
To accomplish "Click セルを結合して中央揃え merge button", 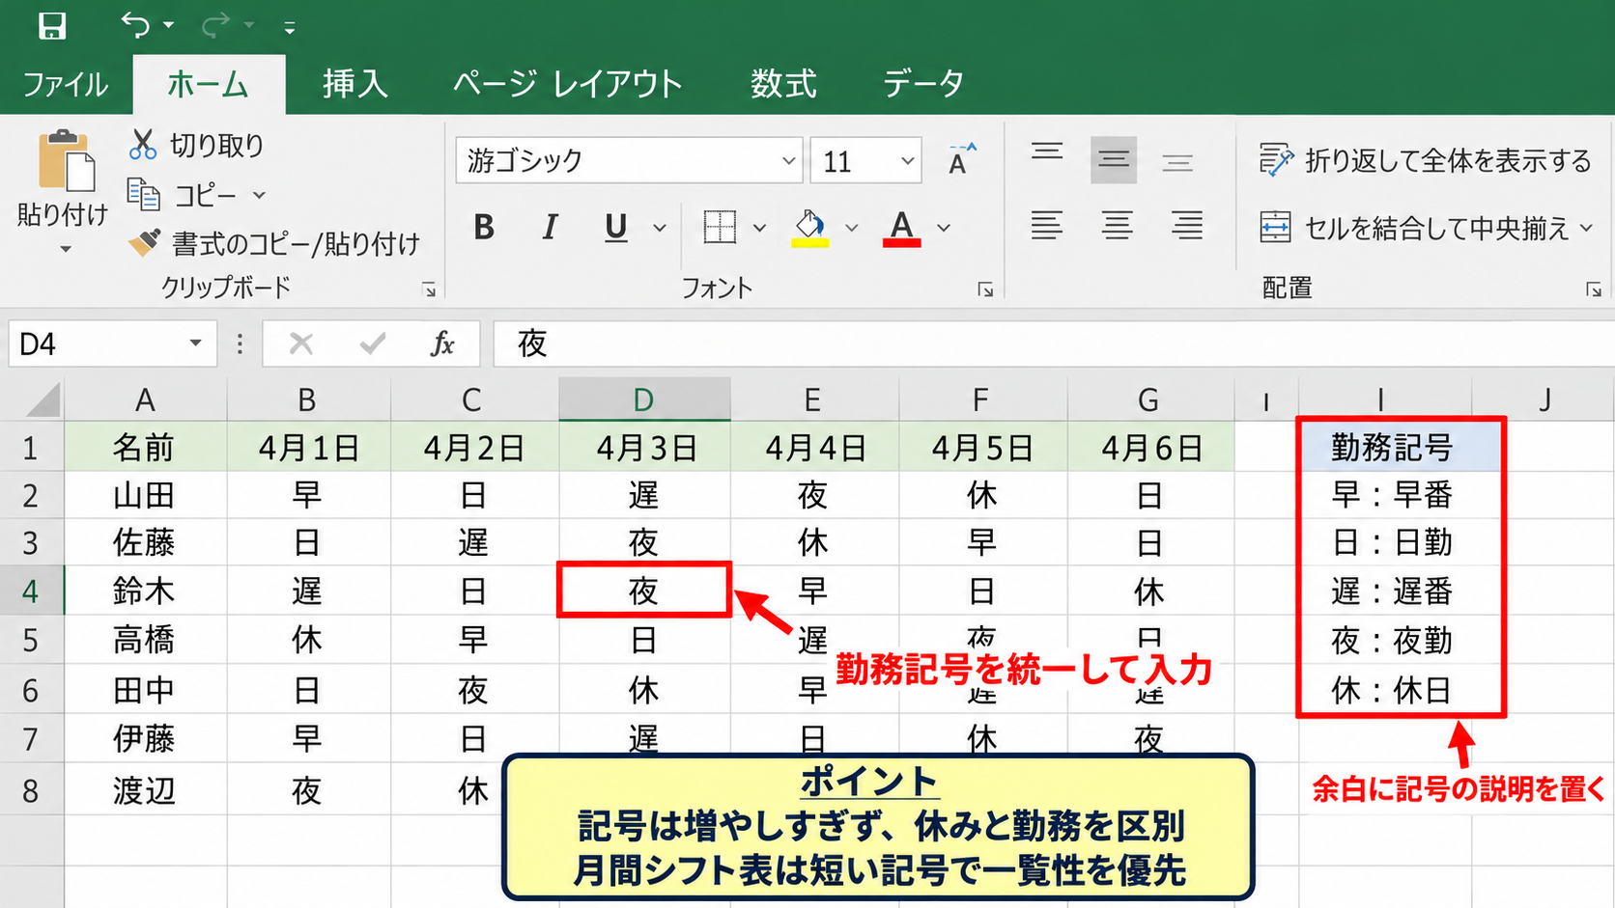I will click(1416, 228).
